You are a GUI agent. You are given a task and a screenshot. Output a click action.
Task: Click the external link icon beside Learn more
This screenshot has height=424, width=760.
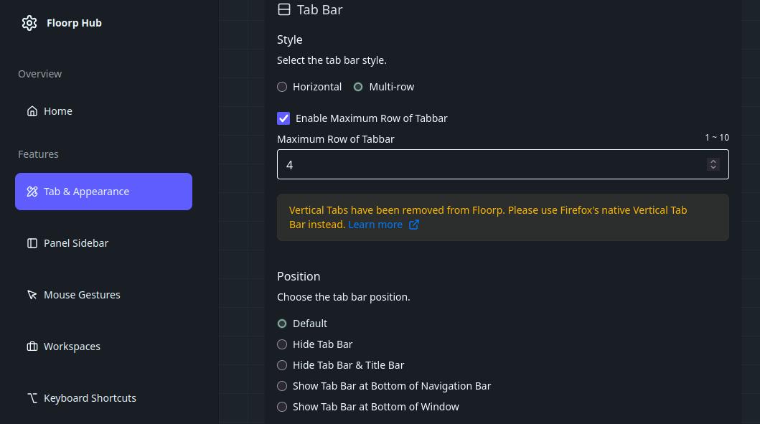414,225
